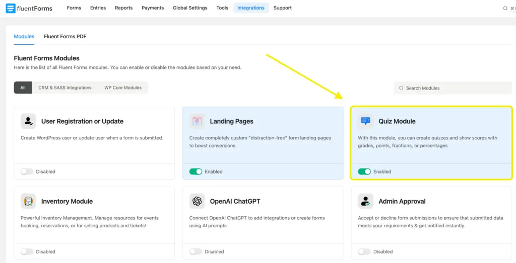Screen dimensions: 516x263
Task: Click the OpenAI ChatGPT logo icon
Action: [197, 201]
